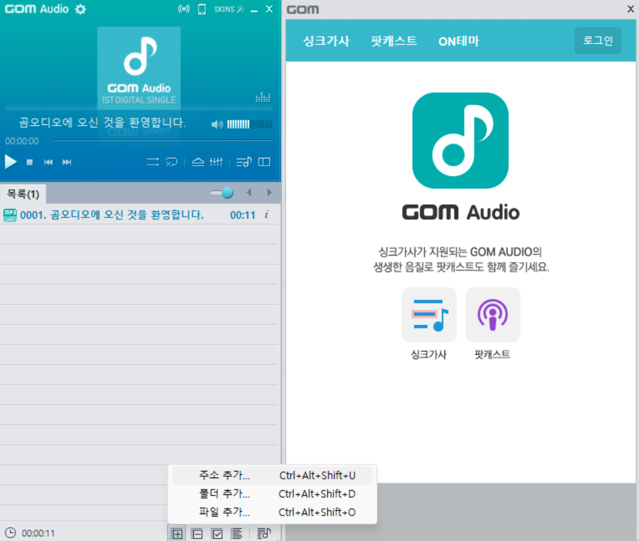Click the play button
The height and width of the screenshot is (541, 639).
click(x=11, y=162)
